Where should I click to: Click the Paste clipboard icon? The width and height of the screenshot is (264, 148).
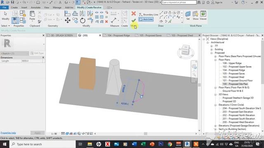pyautogui.click(x=32, y=14)
